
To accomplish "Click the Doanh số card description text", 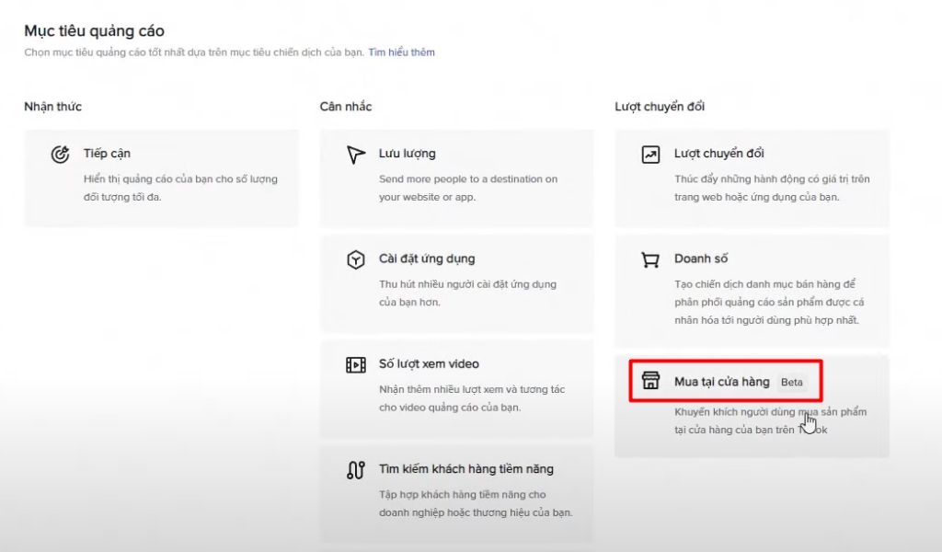I will click(768, 302).
